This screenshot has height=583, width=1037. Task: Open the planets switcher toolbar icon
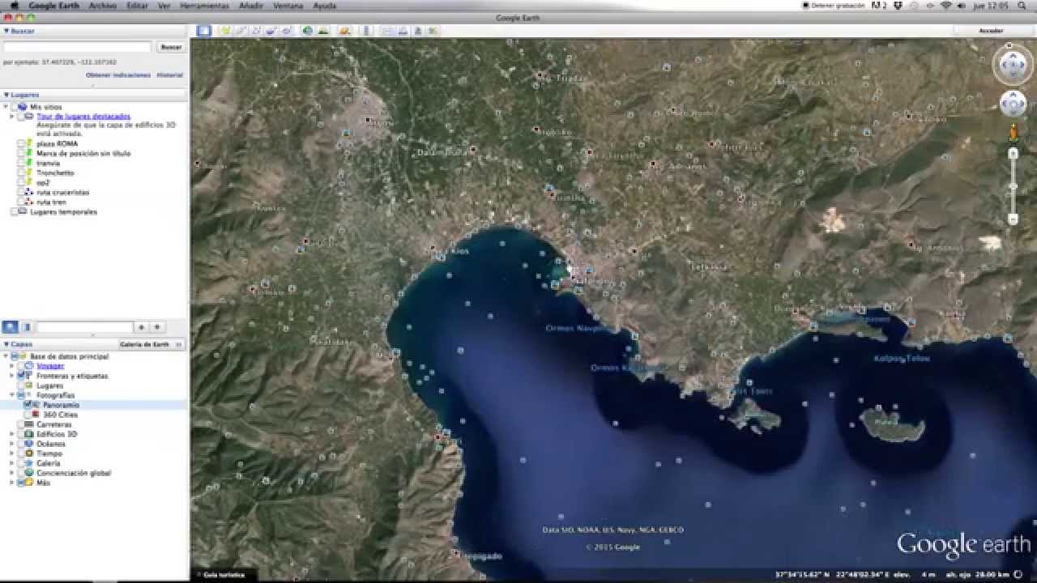[x=344, y=31]
